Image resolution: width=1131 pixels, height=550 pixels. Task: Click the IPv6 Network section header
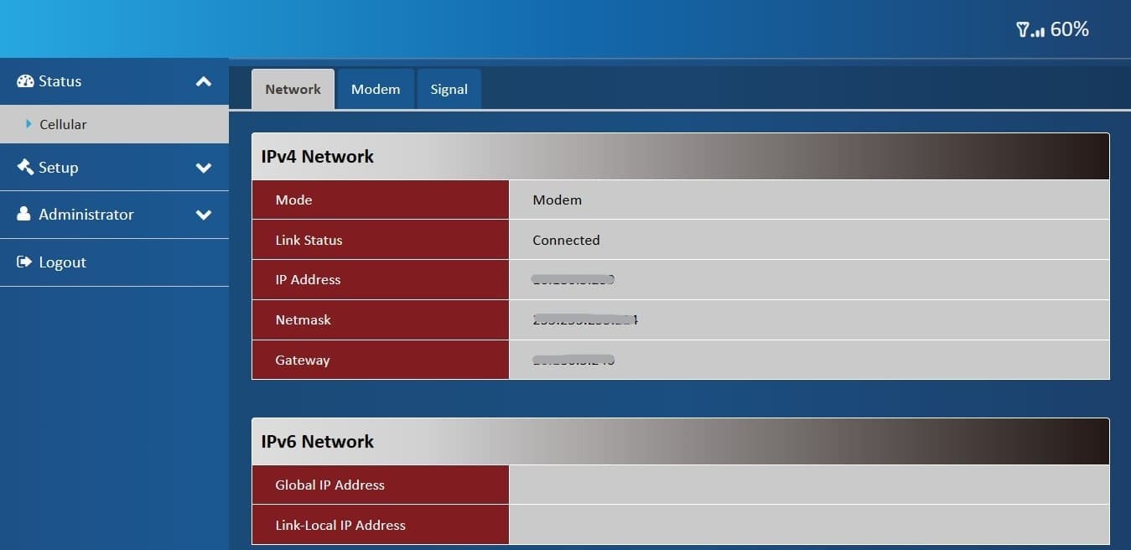pos(318,442)
